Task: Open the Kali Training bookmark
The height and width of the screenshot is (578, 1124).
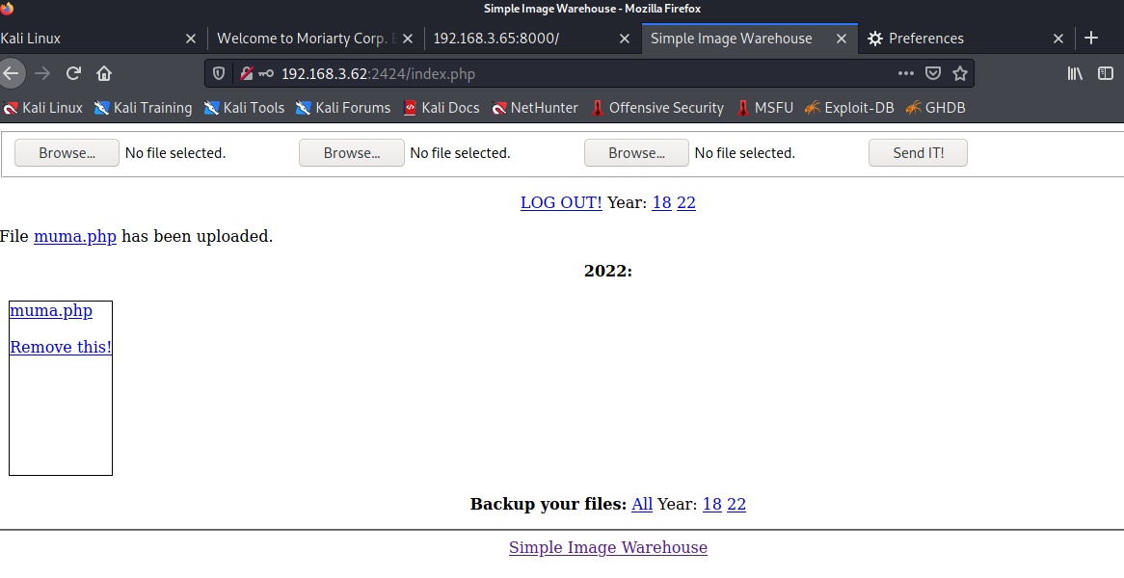Action: [144, 108]
